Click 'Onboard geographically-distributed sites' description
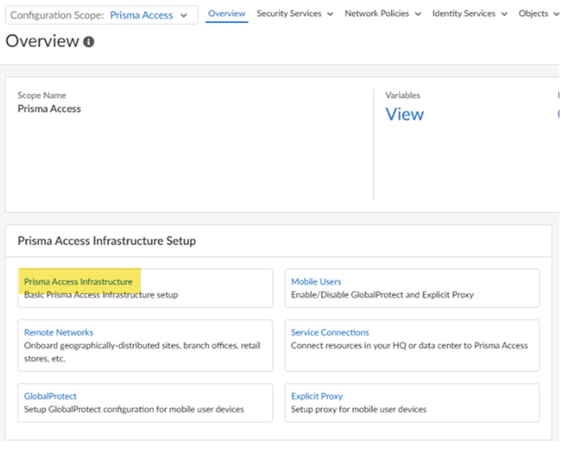 pyautogui.click(x=142, y=352)
